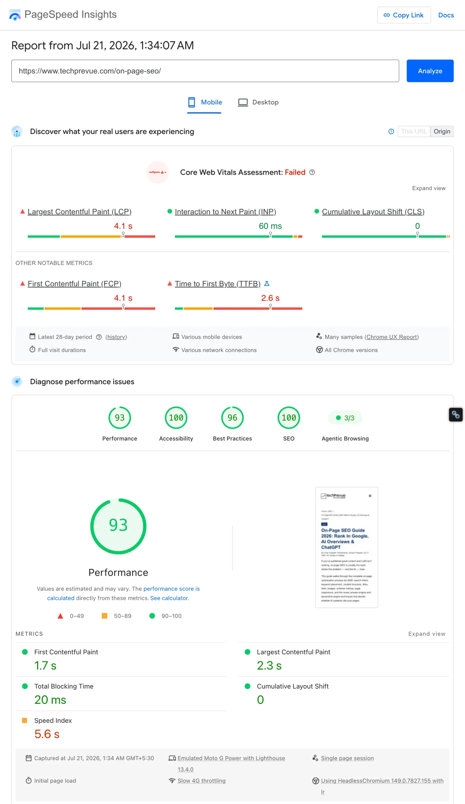Click the LCP distribution bar
The height and width of the screenshot is (804, 465).
click(x=91, y=236)
